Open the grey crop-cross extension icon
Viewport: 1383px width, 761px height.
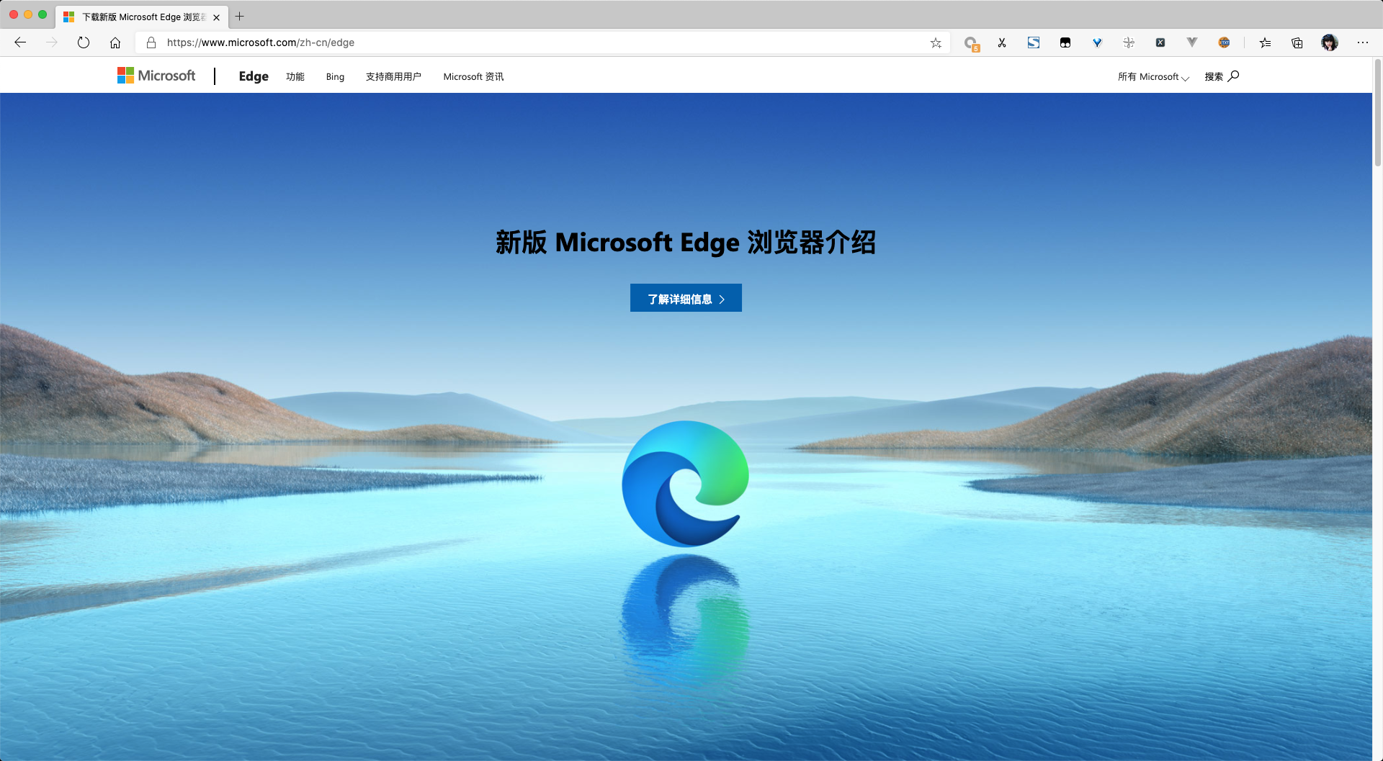1129,42
